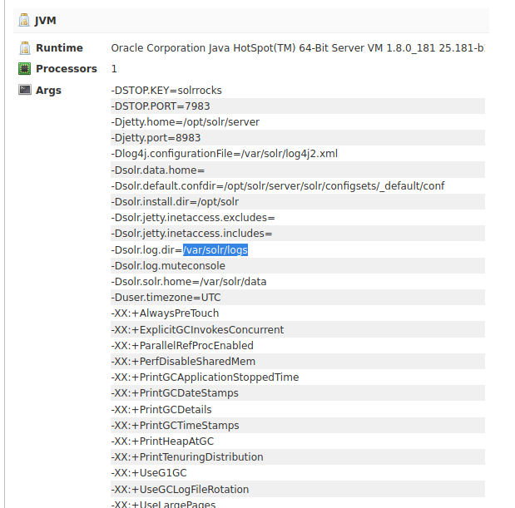
Task: Click the Processors label
Action: pos(67,69)
